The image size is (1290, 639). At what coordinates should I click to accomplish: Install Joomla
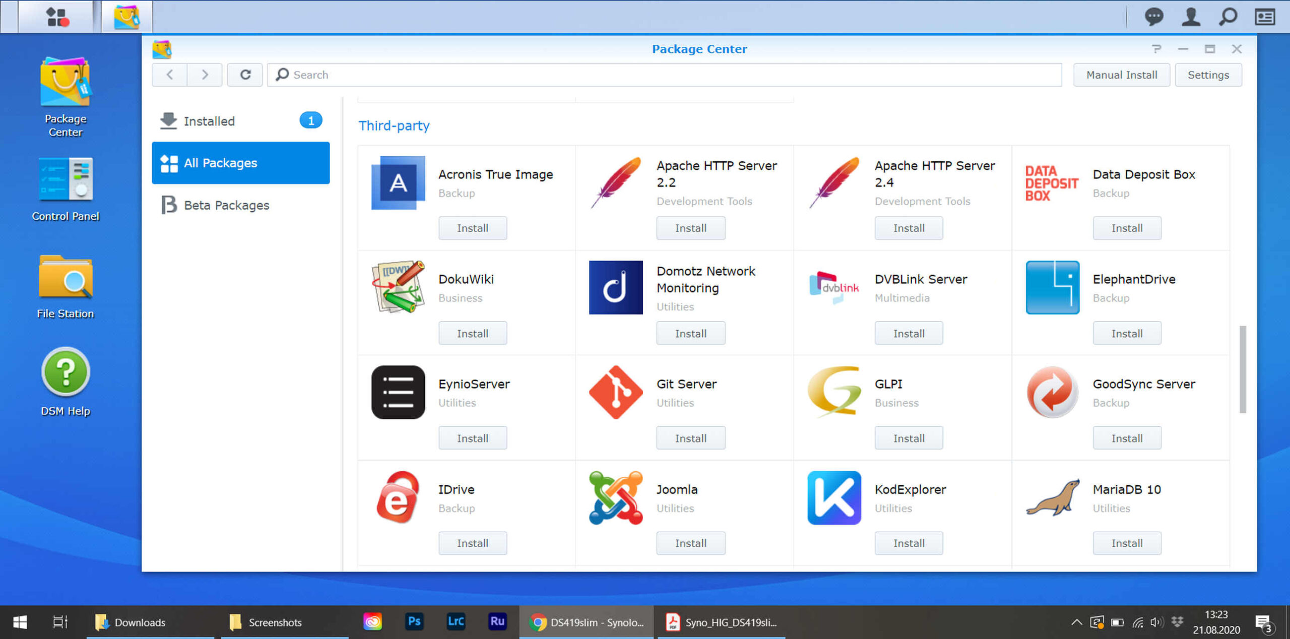(690, 543)
